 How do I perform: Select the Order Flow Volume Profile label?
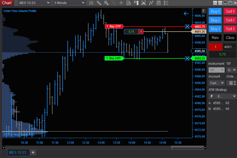tap(20, 11)
